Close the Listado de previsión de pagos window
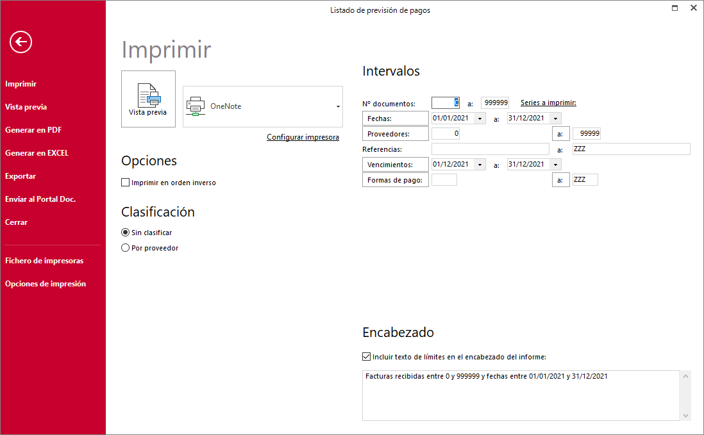The image size is (704, 435). [693, 8]
